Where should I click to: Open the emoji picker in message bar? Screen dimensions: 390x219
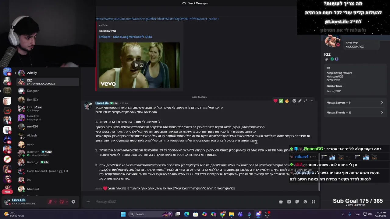pyautogui.click(x=305, y=202)
